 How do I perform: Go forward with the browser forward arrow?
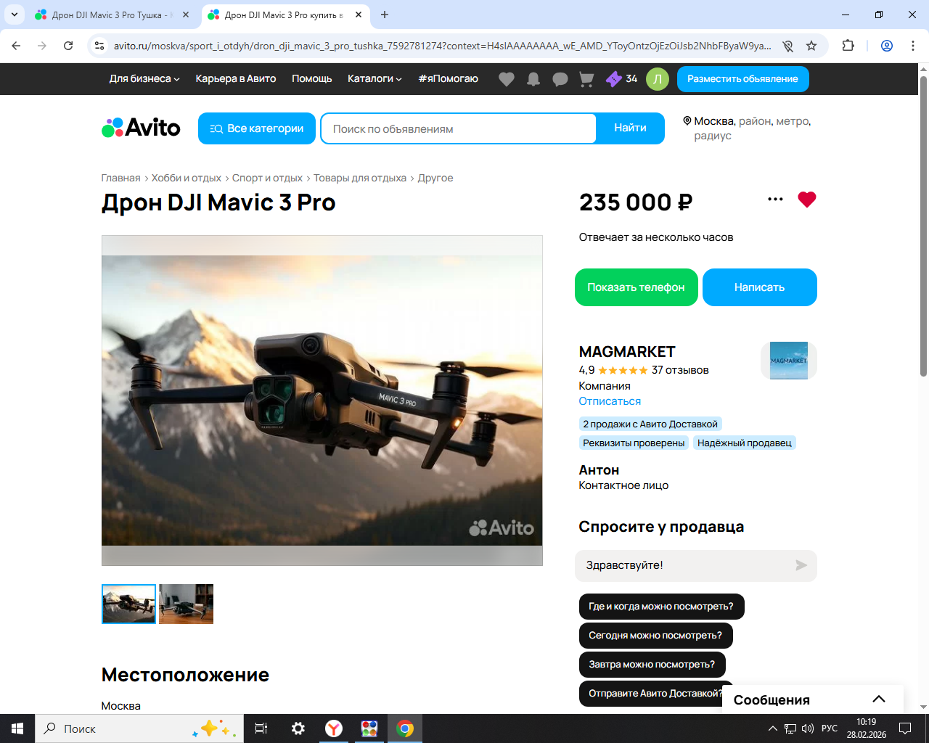(x=42, y=46)
